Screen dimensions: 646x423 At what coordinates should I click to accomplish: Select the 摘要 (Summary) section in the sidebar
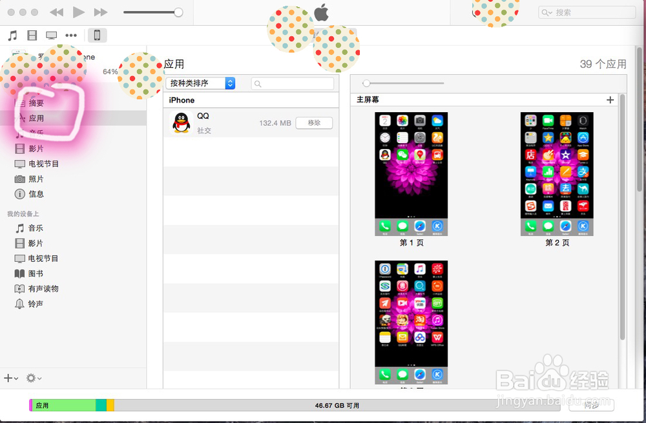pyautogui.click(x=37, y=103)
